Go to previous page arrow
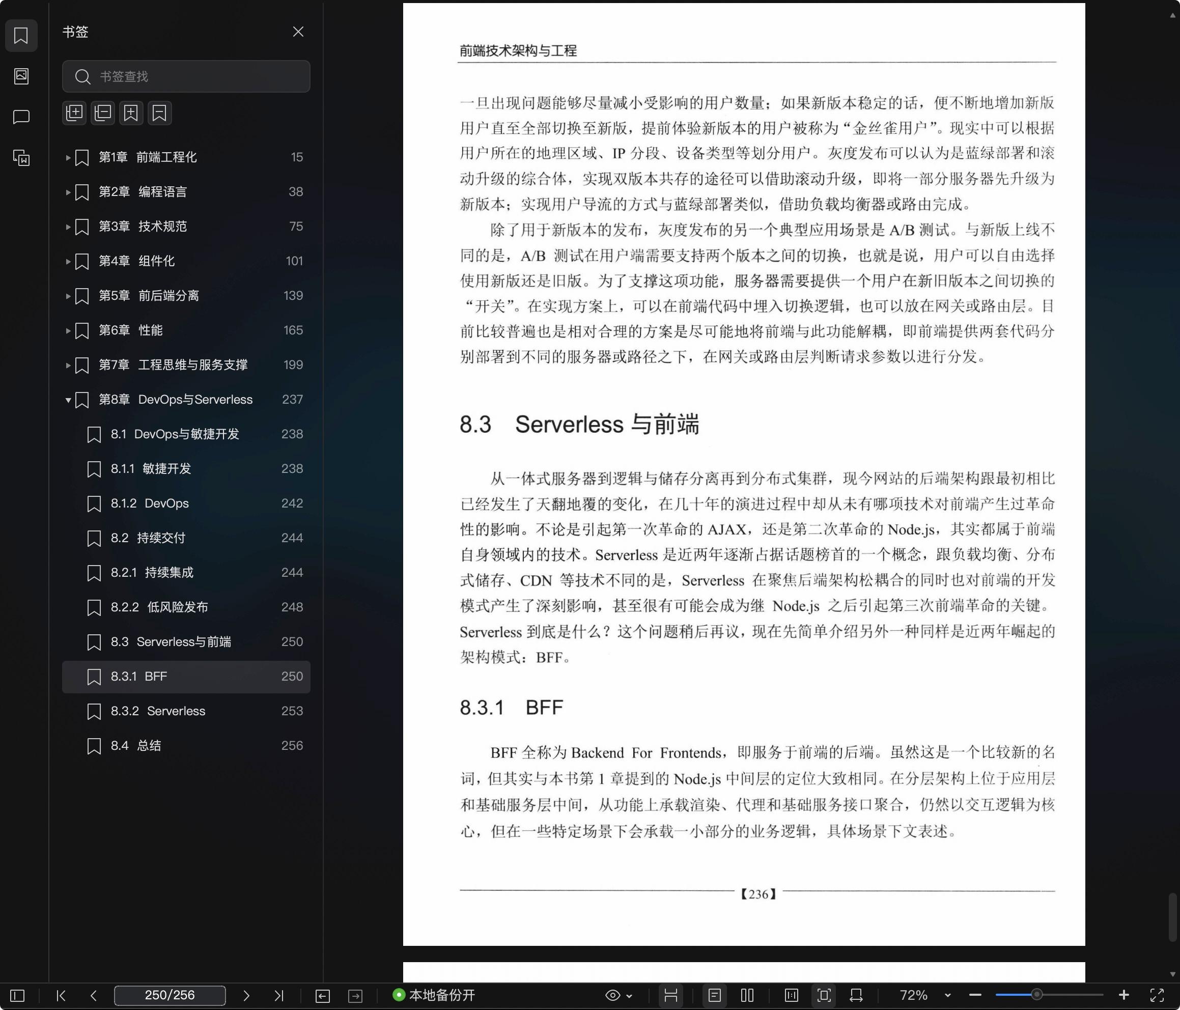This screenshot has height=1010, width=1180. click(x=94, y=995)
